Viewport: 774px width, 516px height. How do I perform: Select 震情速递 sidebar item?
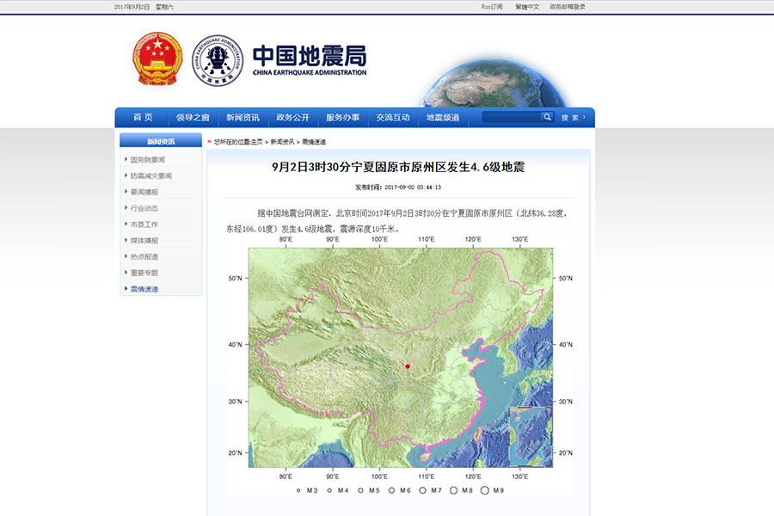[x=144, y=289]
